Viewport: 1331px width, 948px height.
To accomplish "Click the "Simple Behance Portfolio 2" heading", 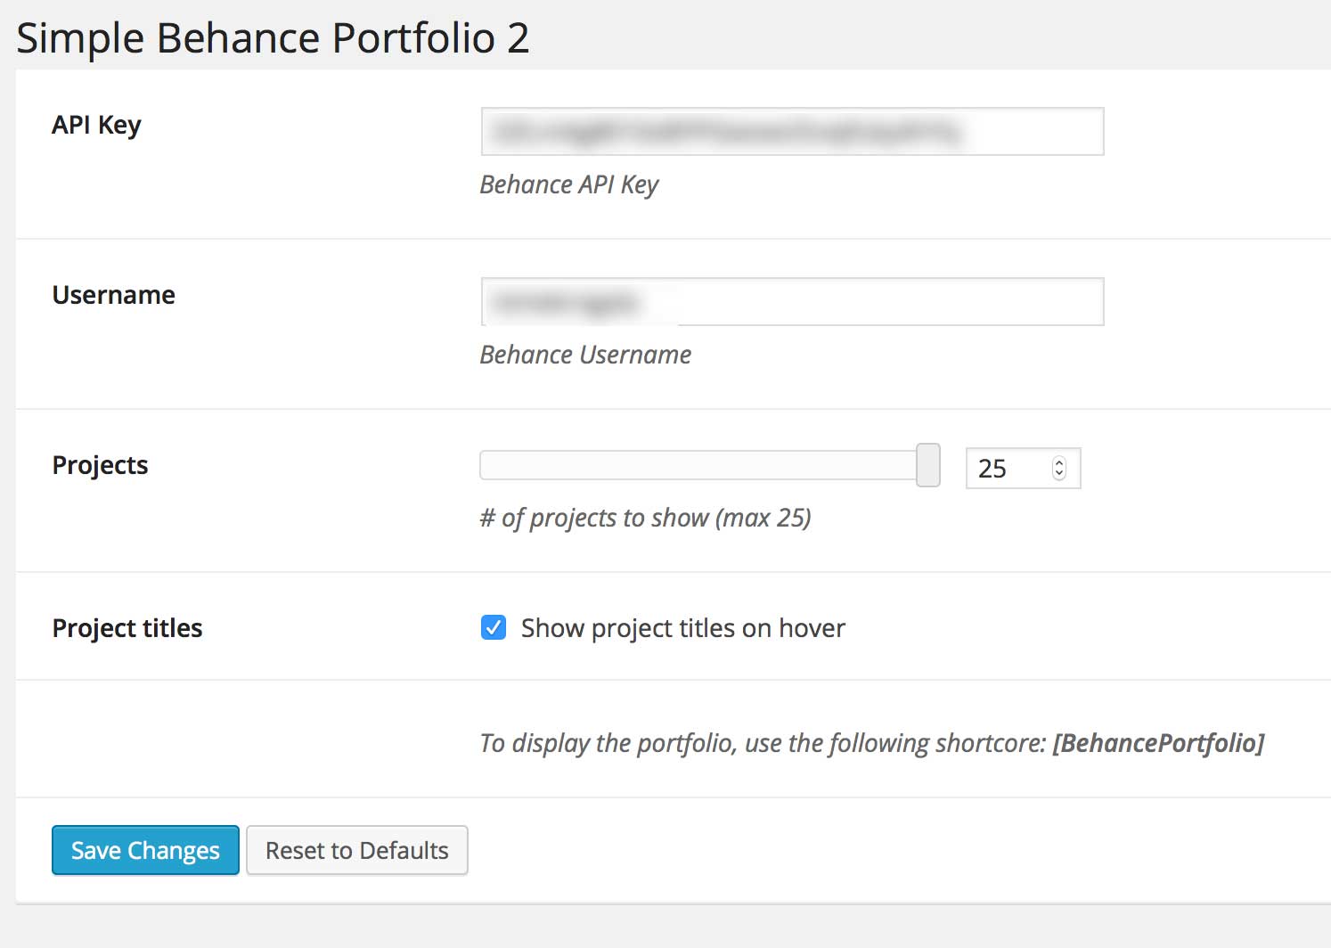I will pyautogui.click(x=273, y=38).
